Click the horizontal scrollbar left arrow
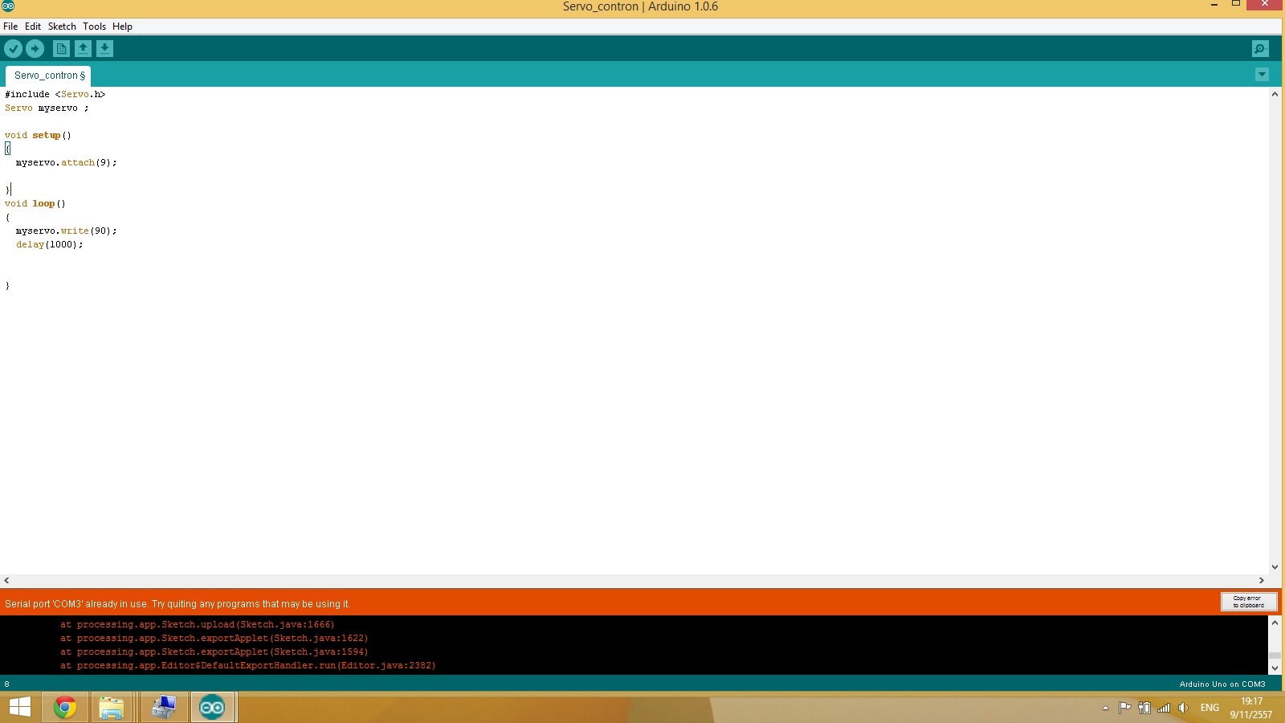 (x=6, y=580)
